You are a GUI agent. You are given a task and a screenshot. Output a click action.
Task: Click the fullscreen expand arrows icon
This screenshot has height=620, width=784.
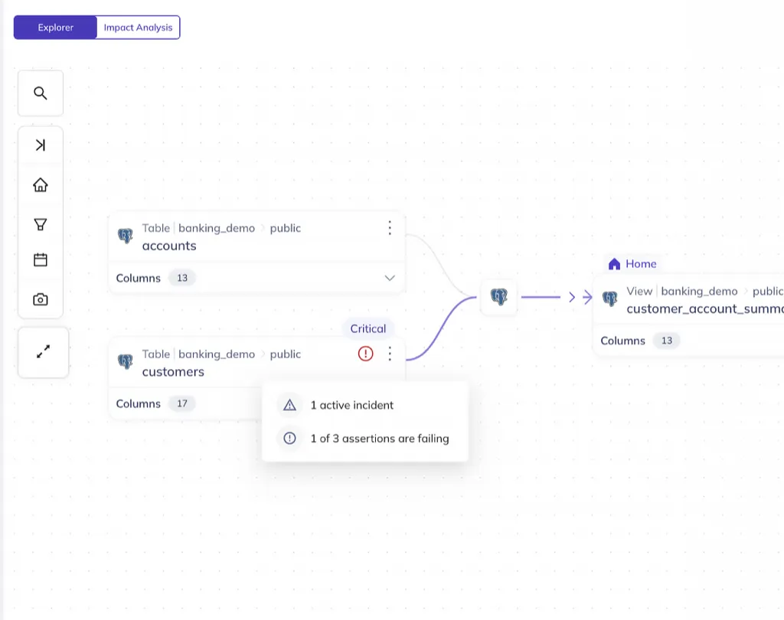(x=44, y=352)
